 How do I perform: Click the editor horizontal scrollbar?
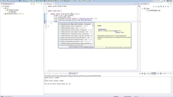coord(92,71)
